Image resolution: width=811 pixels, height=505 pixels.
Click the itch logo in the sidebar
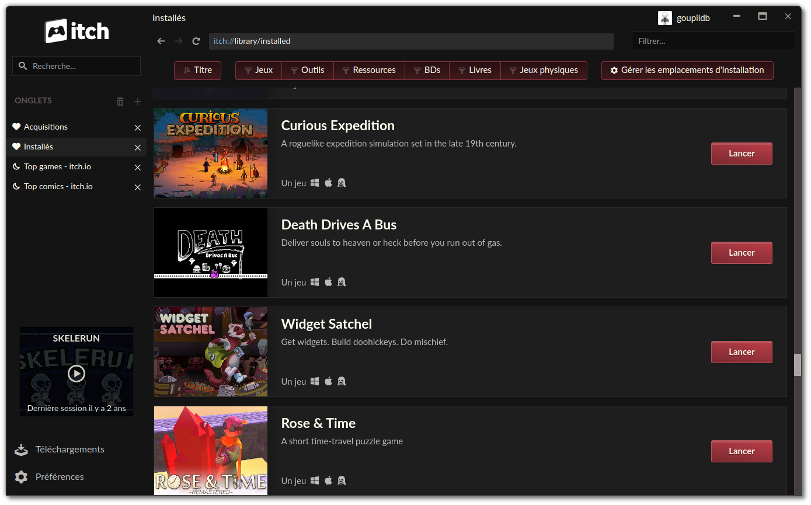76,32
